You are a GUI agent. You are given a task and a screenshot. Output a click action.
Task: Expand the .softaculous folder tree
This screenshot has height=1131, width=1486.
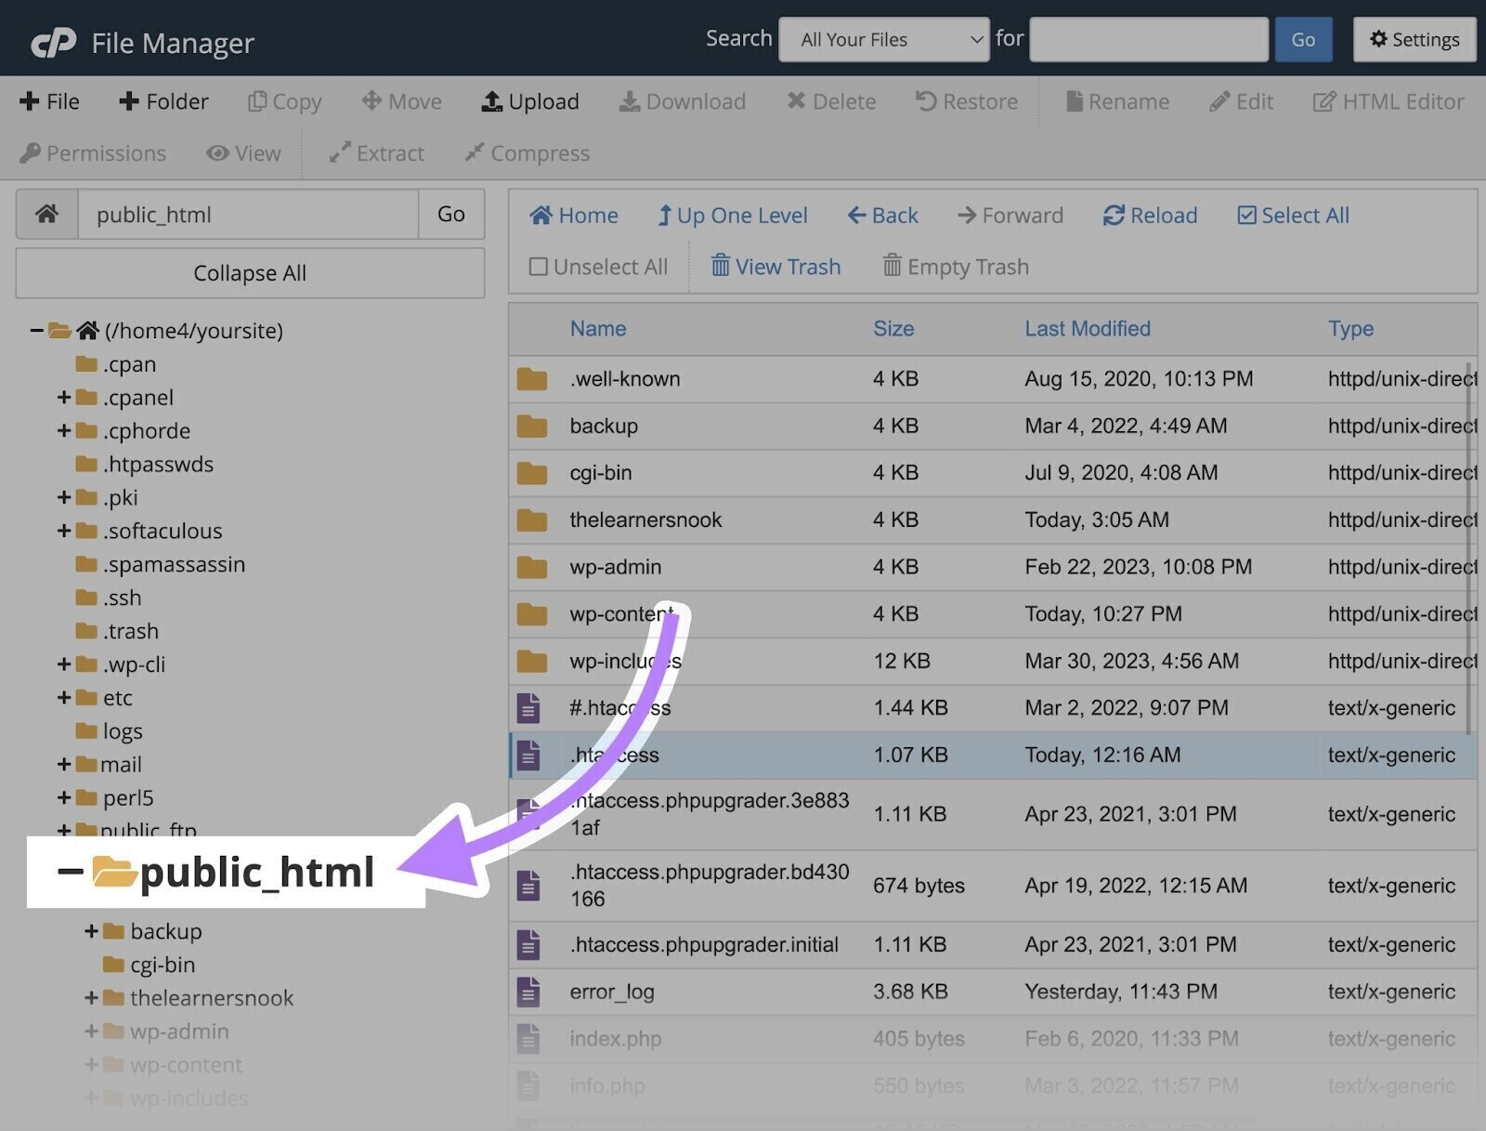63,531
